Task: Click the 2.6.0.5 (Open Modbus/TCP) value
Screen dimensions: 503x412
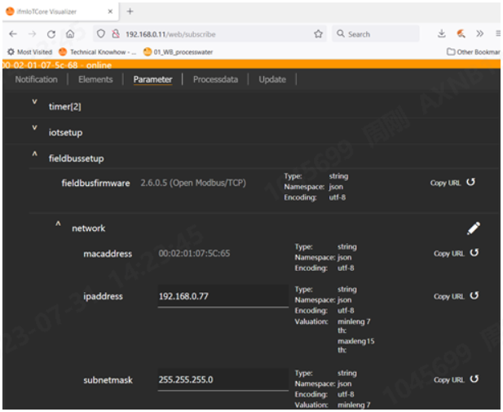Action: click(x=193, y=183)
